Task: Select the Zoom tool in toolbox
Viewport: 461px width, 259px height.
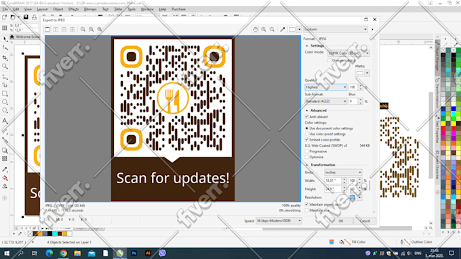Action: point(5,66)
